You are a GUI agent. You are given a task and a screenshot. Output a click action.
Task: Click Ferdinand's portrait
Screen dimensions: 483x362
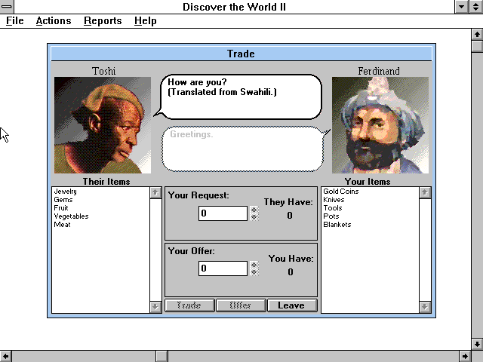point(380,125)
